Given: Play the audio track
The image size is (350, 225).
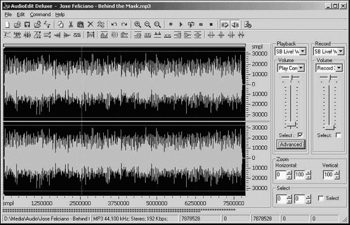Looking at the screenshot, I should [181, 24].
